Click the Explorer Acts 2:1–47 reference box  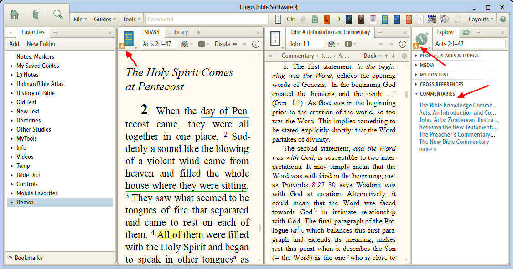coord(470,44)
